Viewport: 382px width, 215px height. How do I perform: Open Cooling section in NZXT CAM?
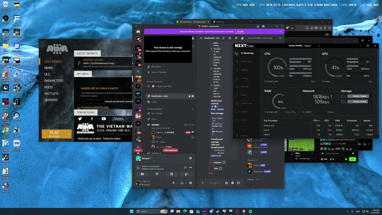coord(242,78)
